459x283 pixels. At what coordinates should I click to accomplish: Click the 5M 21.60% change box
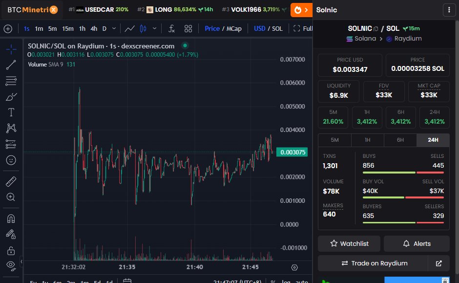pyautogui.click(x=333, y=117)
